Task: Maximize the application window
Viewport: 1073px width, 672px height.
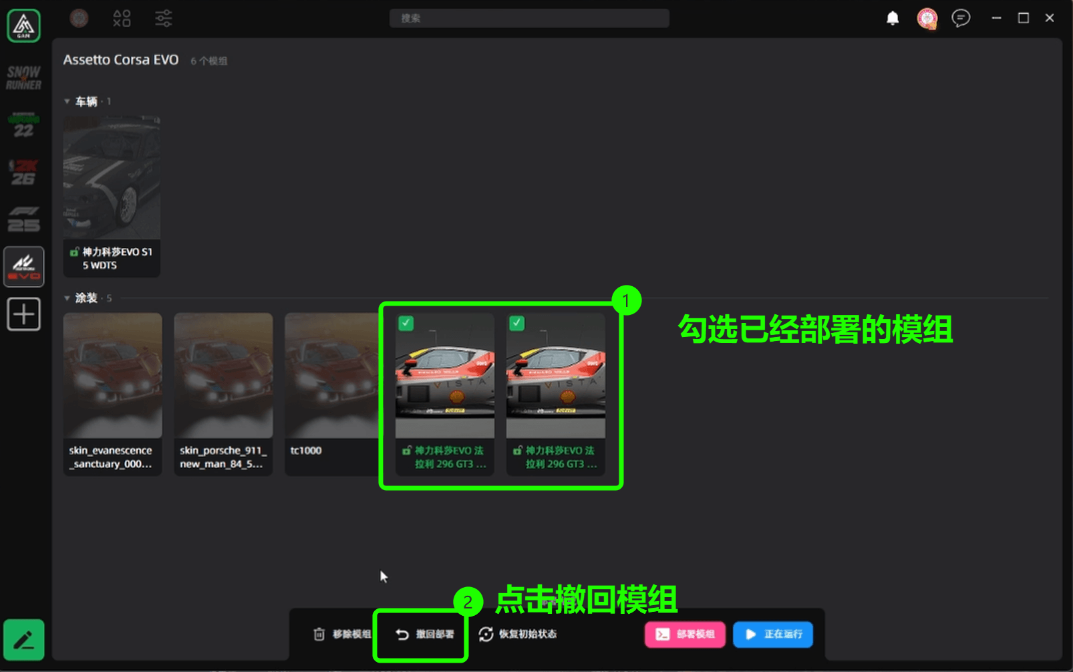Action: tap(1023, 18)
